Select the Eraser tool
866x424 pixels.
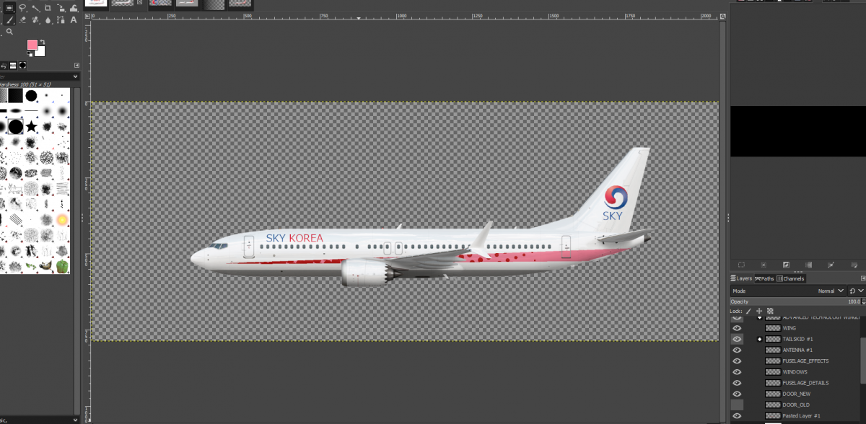point(22,20)
